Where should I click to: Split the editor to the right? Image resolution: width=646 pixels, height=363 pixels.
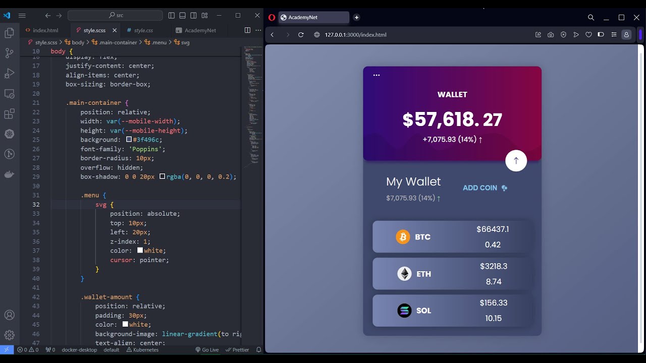247,30
